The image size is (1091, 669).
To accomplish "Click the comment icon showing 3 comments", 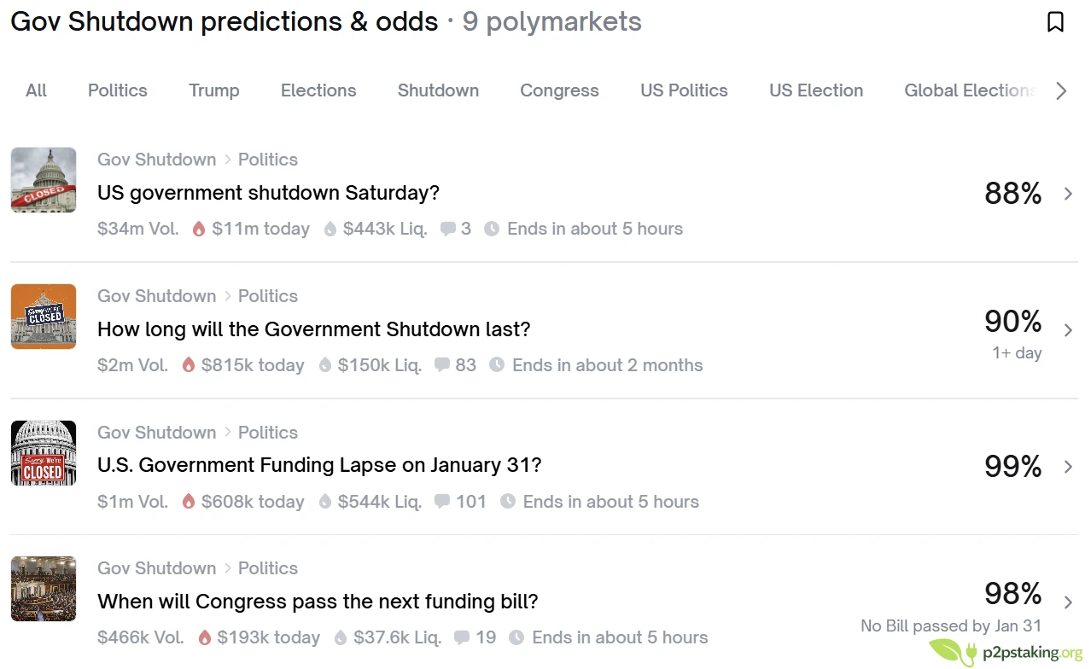I will tap(446, 229).
